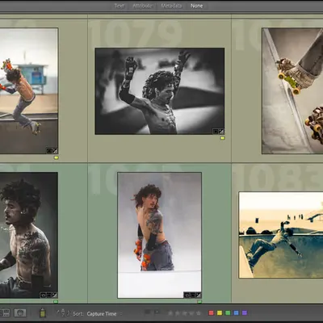Apply green color label swatch
Screen dimensions: 323x323
coord(228,313)
